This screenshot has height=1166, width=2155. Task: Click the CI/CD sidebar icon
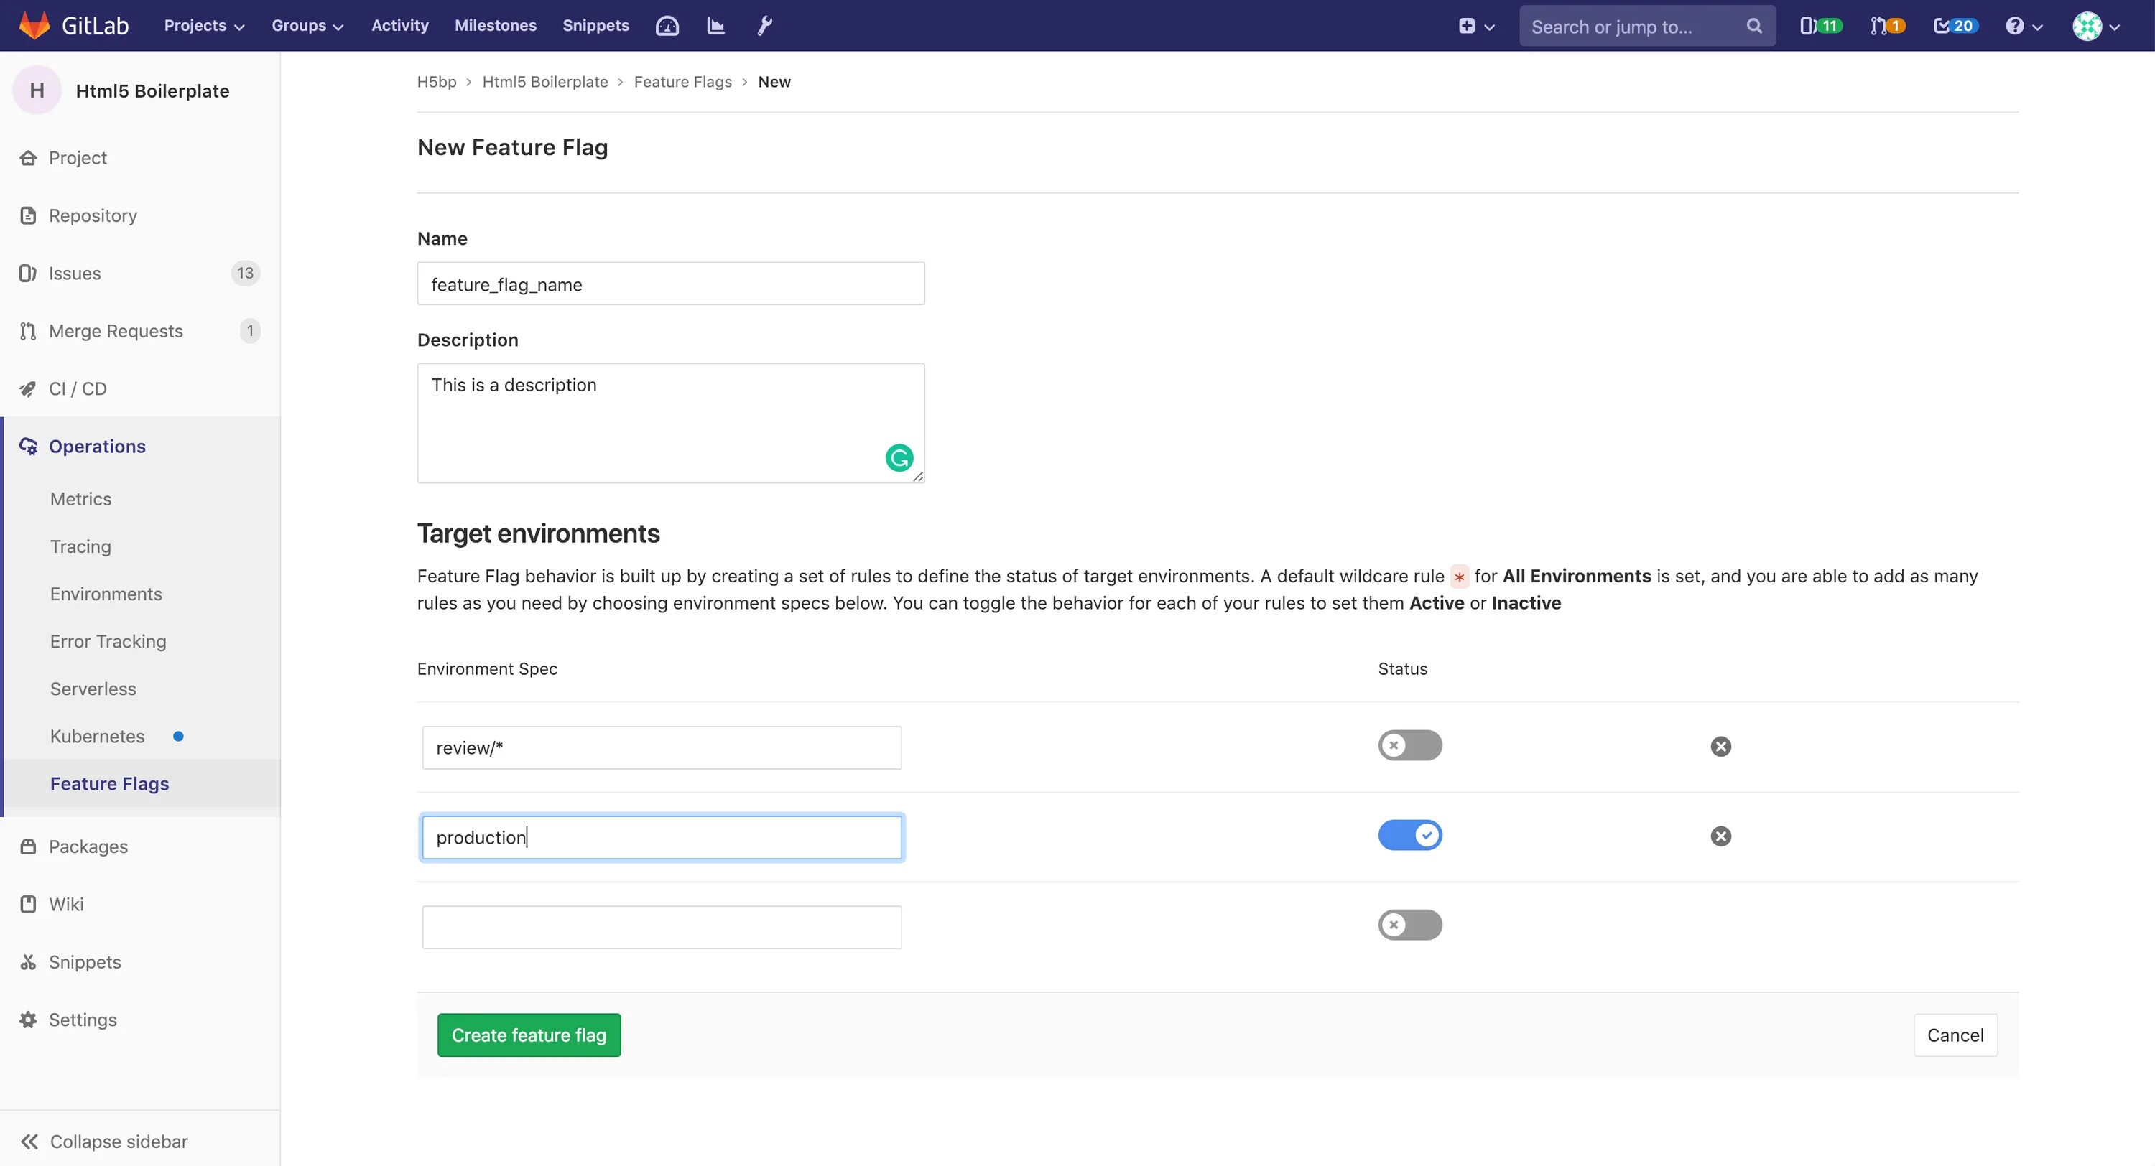click(29, 388)
